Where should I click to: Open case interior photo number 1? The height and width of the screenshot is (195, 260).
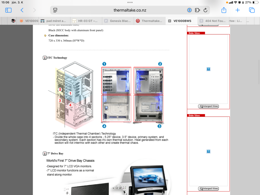(116, 81)
